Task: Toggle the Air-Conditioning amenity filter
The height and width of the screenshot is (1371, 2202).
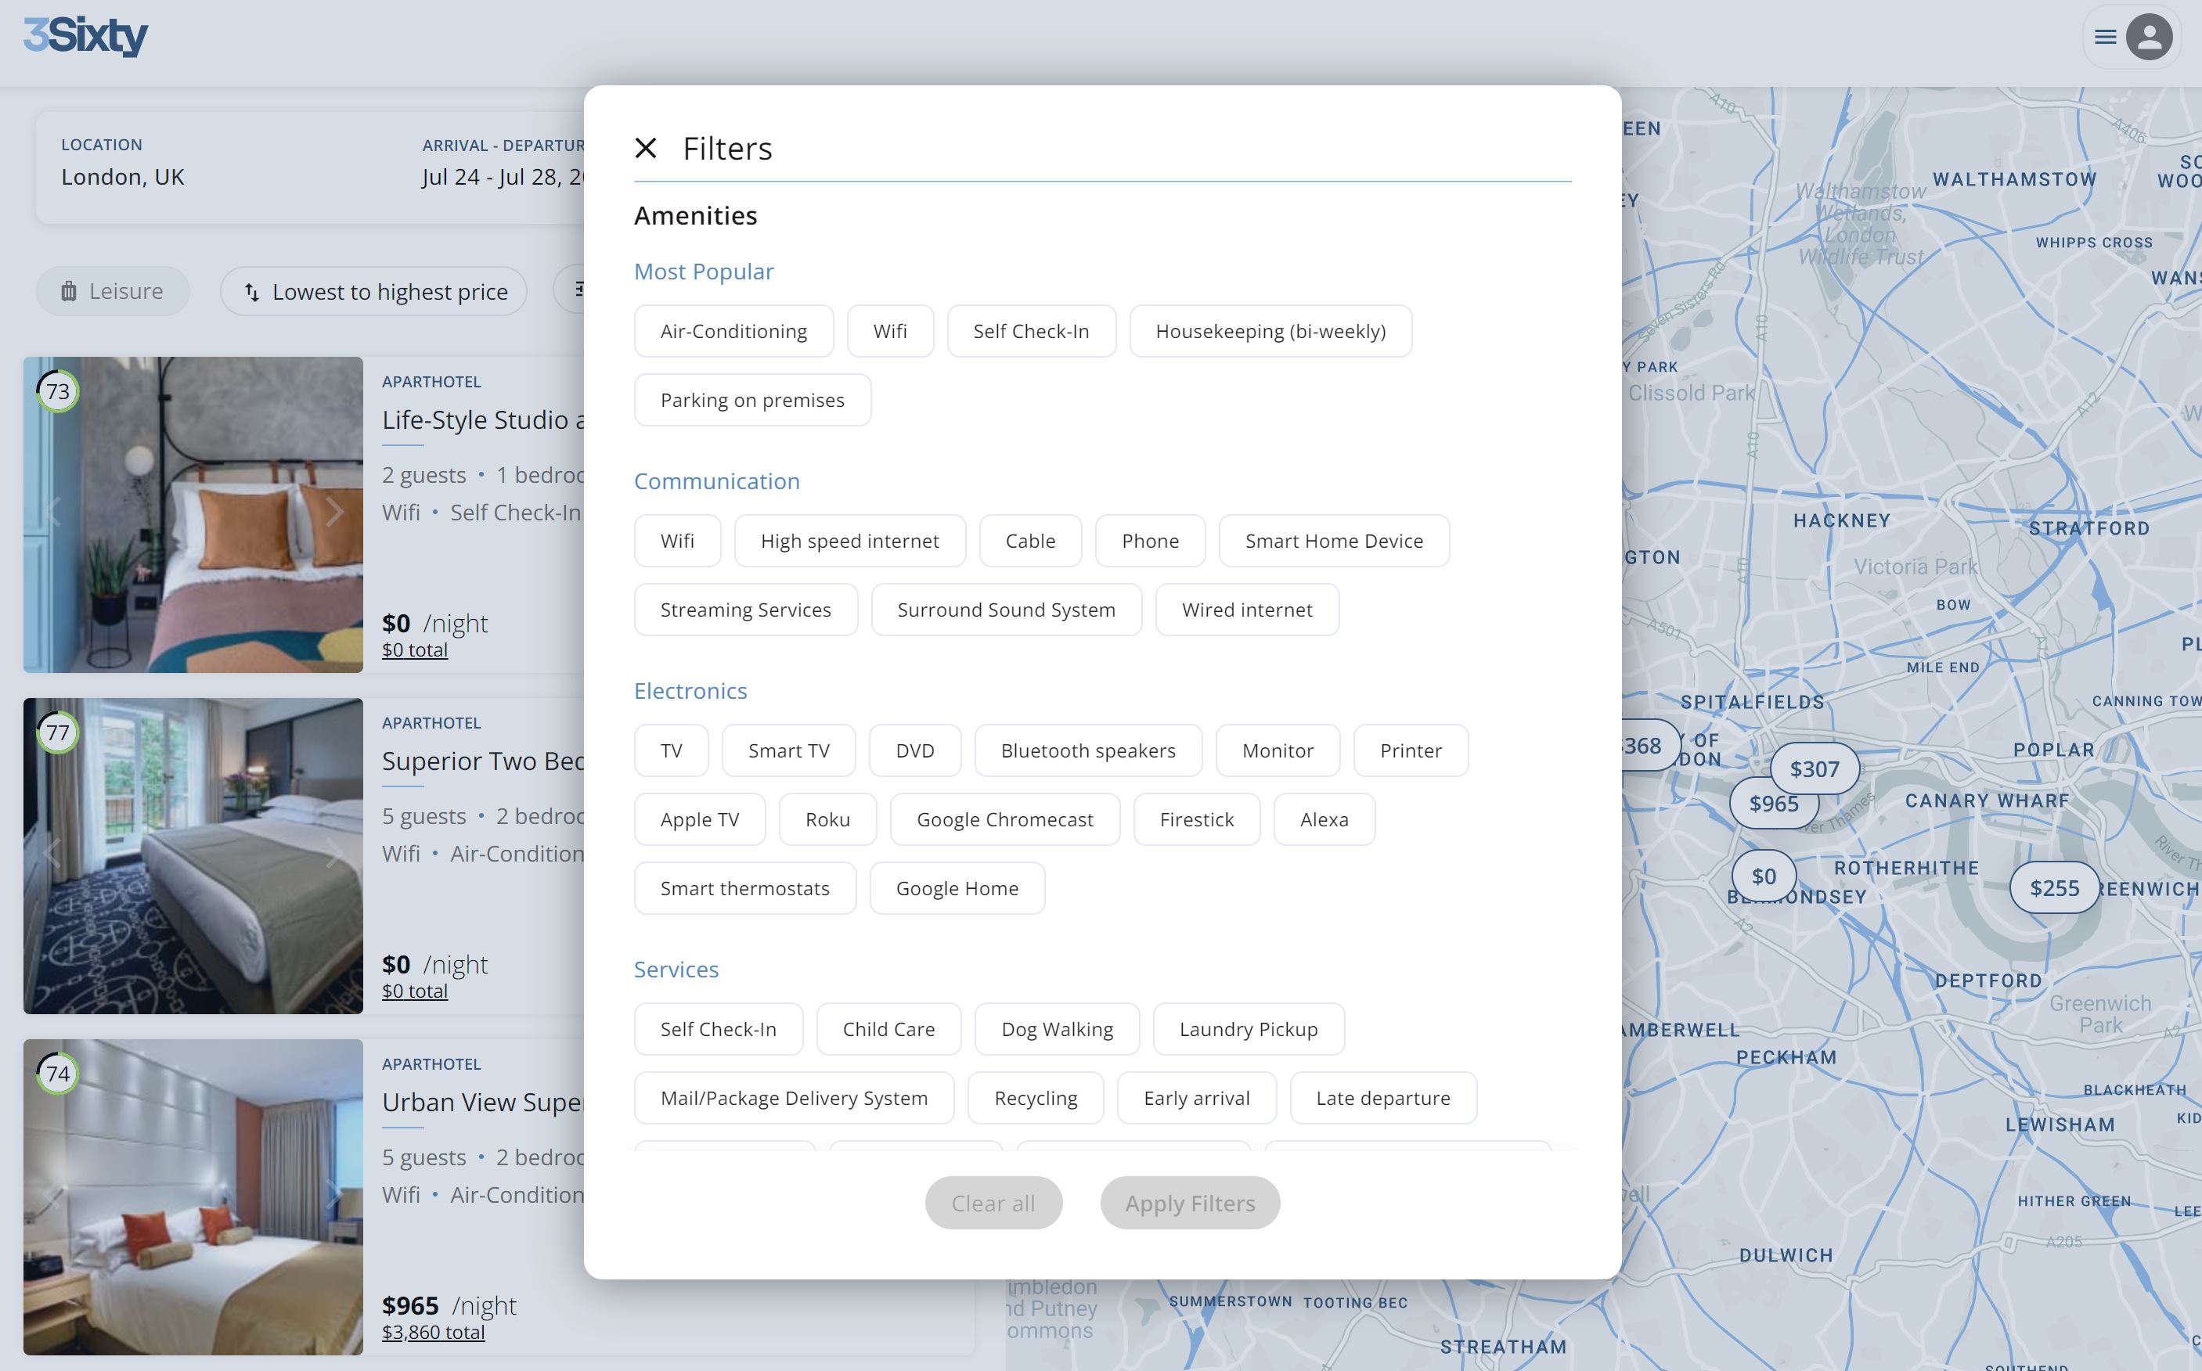Action: pyautogui.click(x=733, y=331)
